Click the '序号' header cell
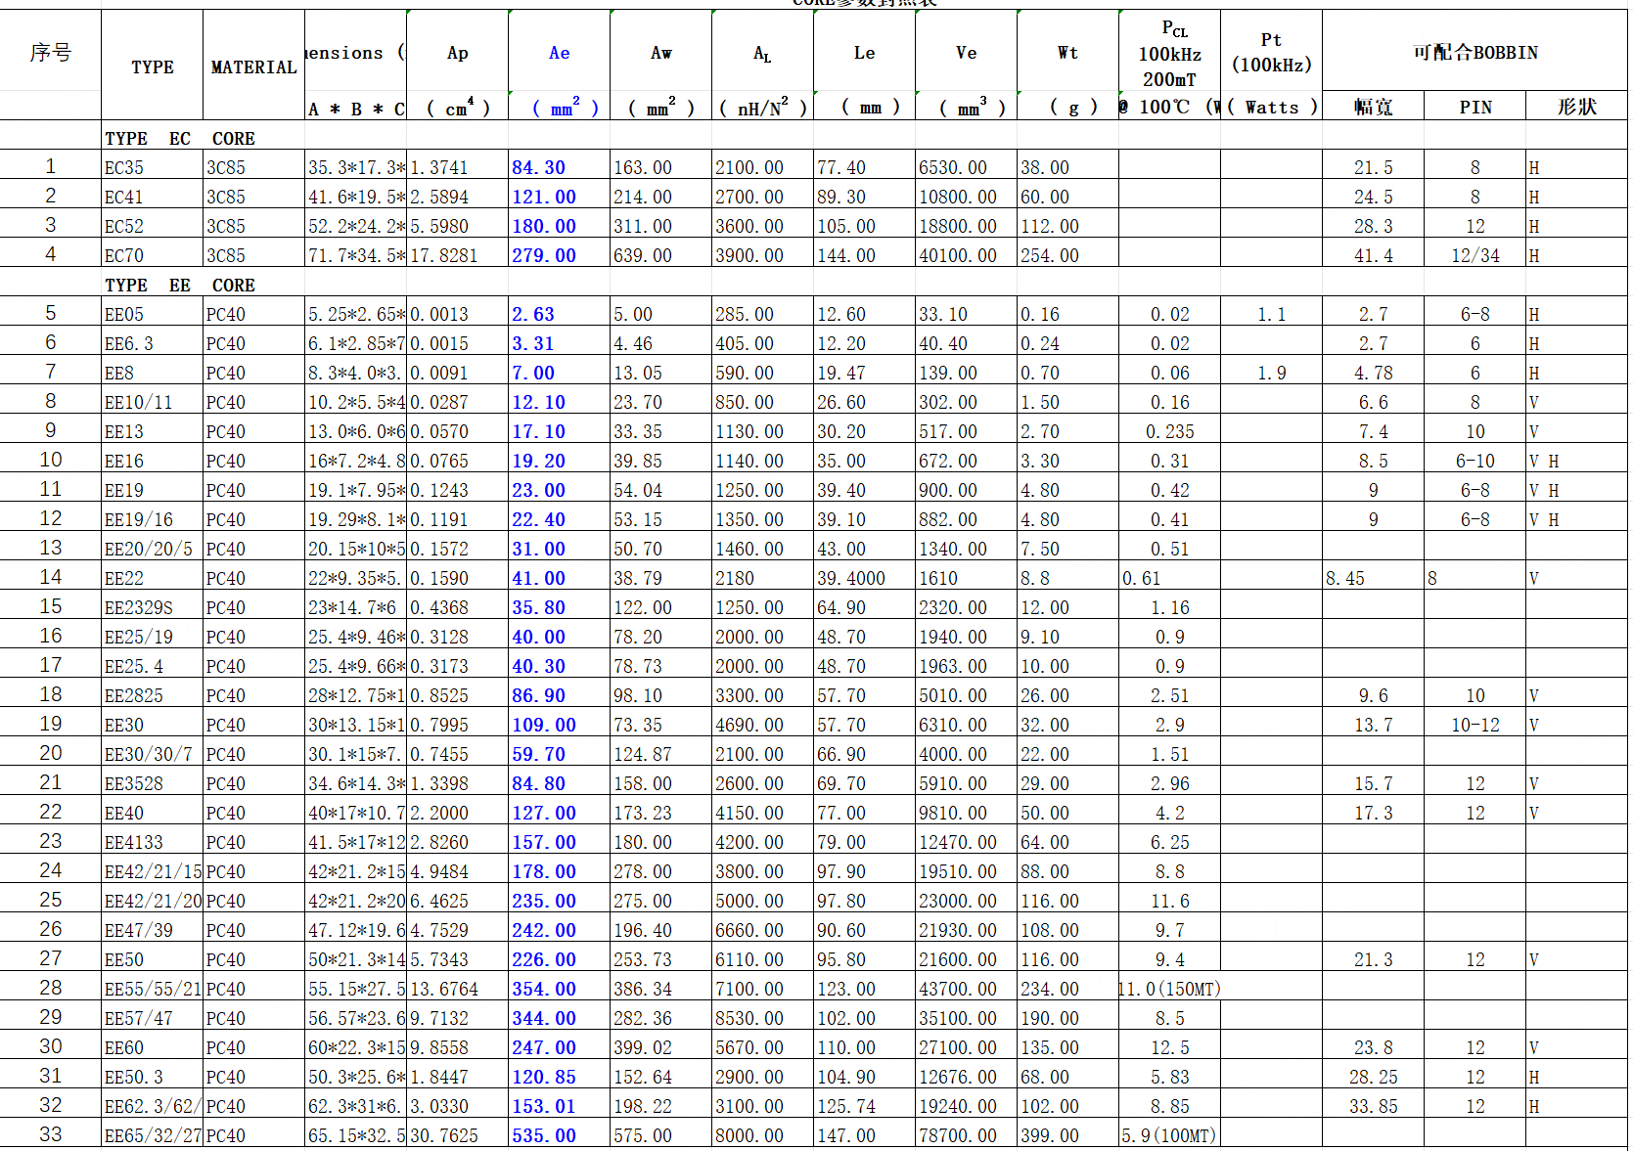This screenshot has height=1151, width=1633. click(50, 52)
